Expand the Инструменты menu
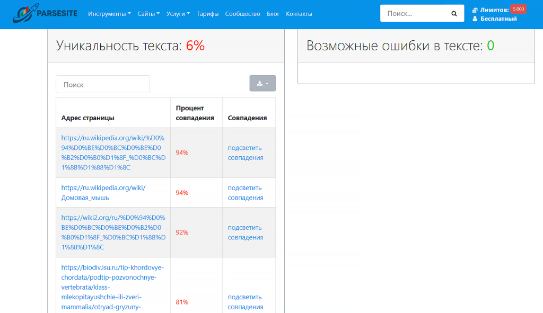 pos(109,14)
